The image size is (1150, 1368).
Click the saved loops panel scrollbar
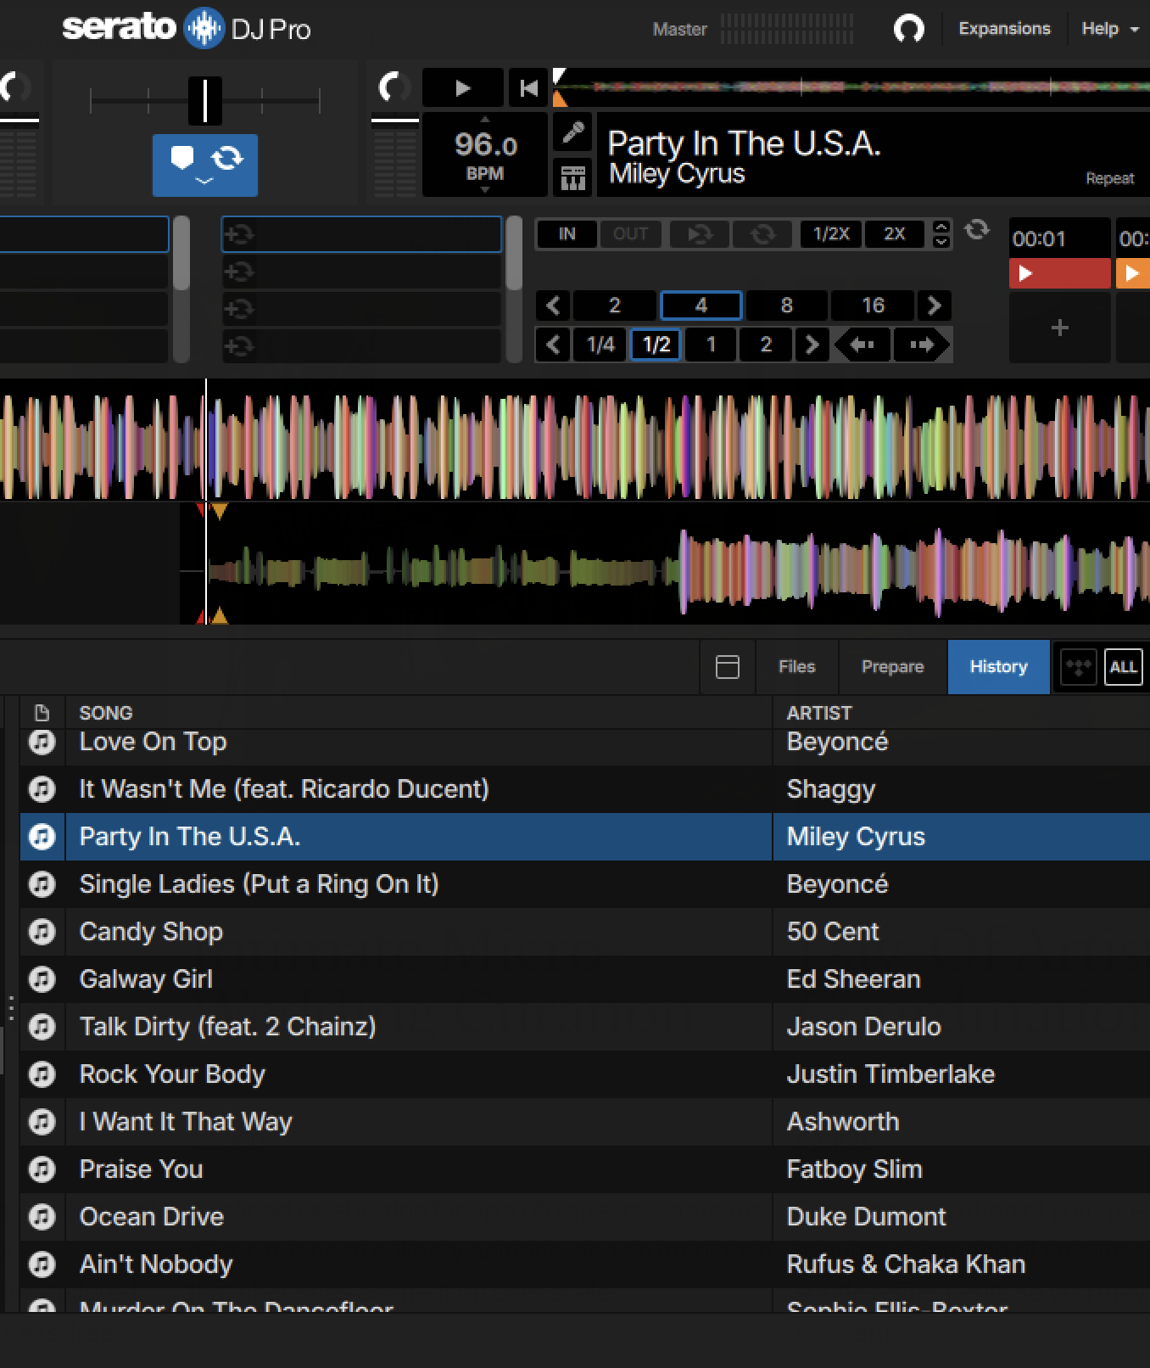coord(514,289)
